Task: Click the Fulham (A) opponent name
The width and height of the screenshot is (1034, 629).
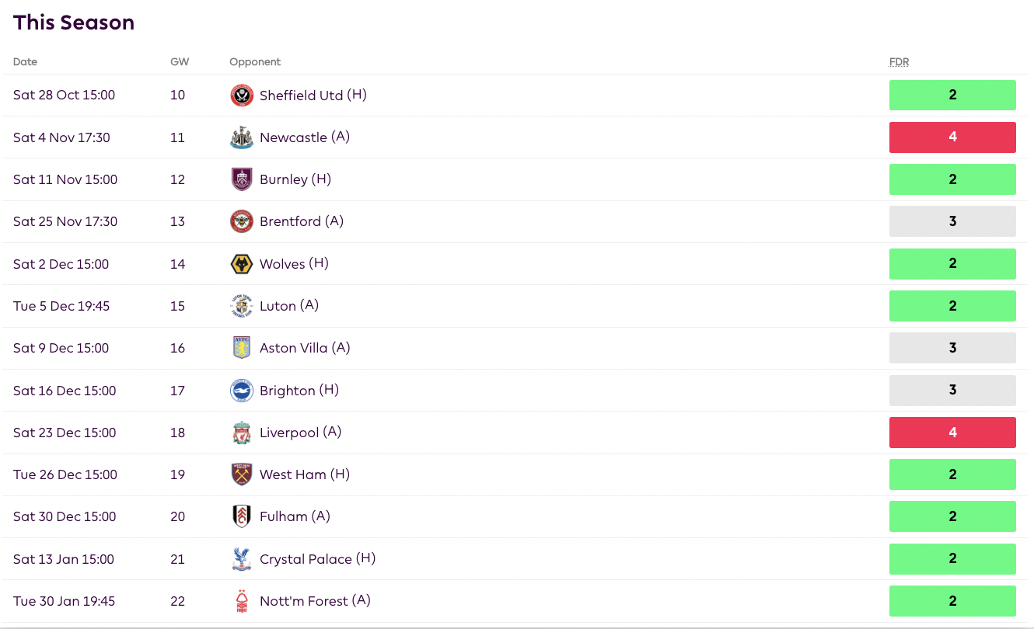Action: (x=295, y=516)
